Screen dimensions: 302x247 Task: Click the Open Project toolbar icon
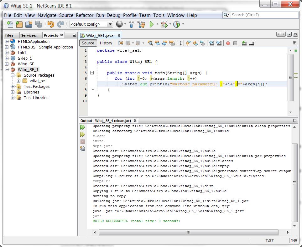pyautogui.click(x=29, y=24)
